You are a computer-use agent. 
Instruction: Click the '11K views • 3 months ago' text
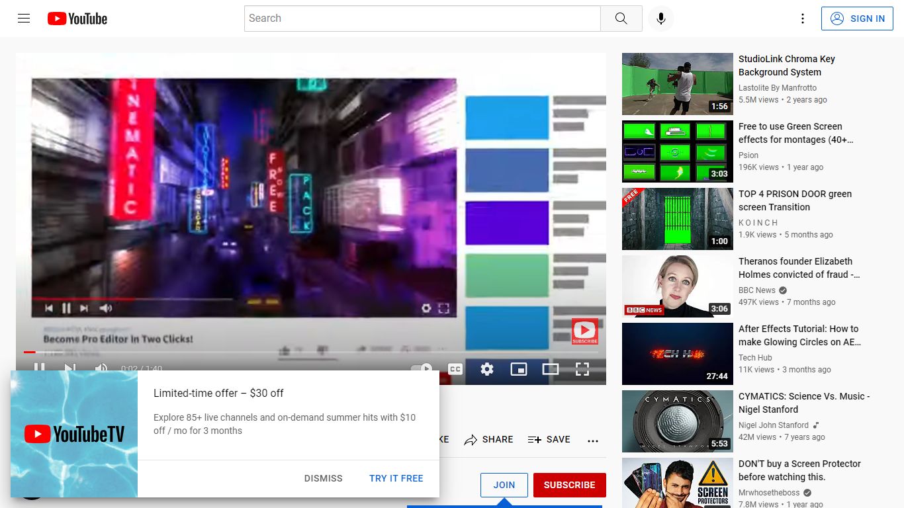(785, 370)
